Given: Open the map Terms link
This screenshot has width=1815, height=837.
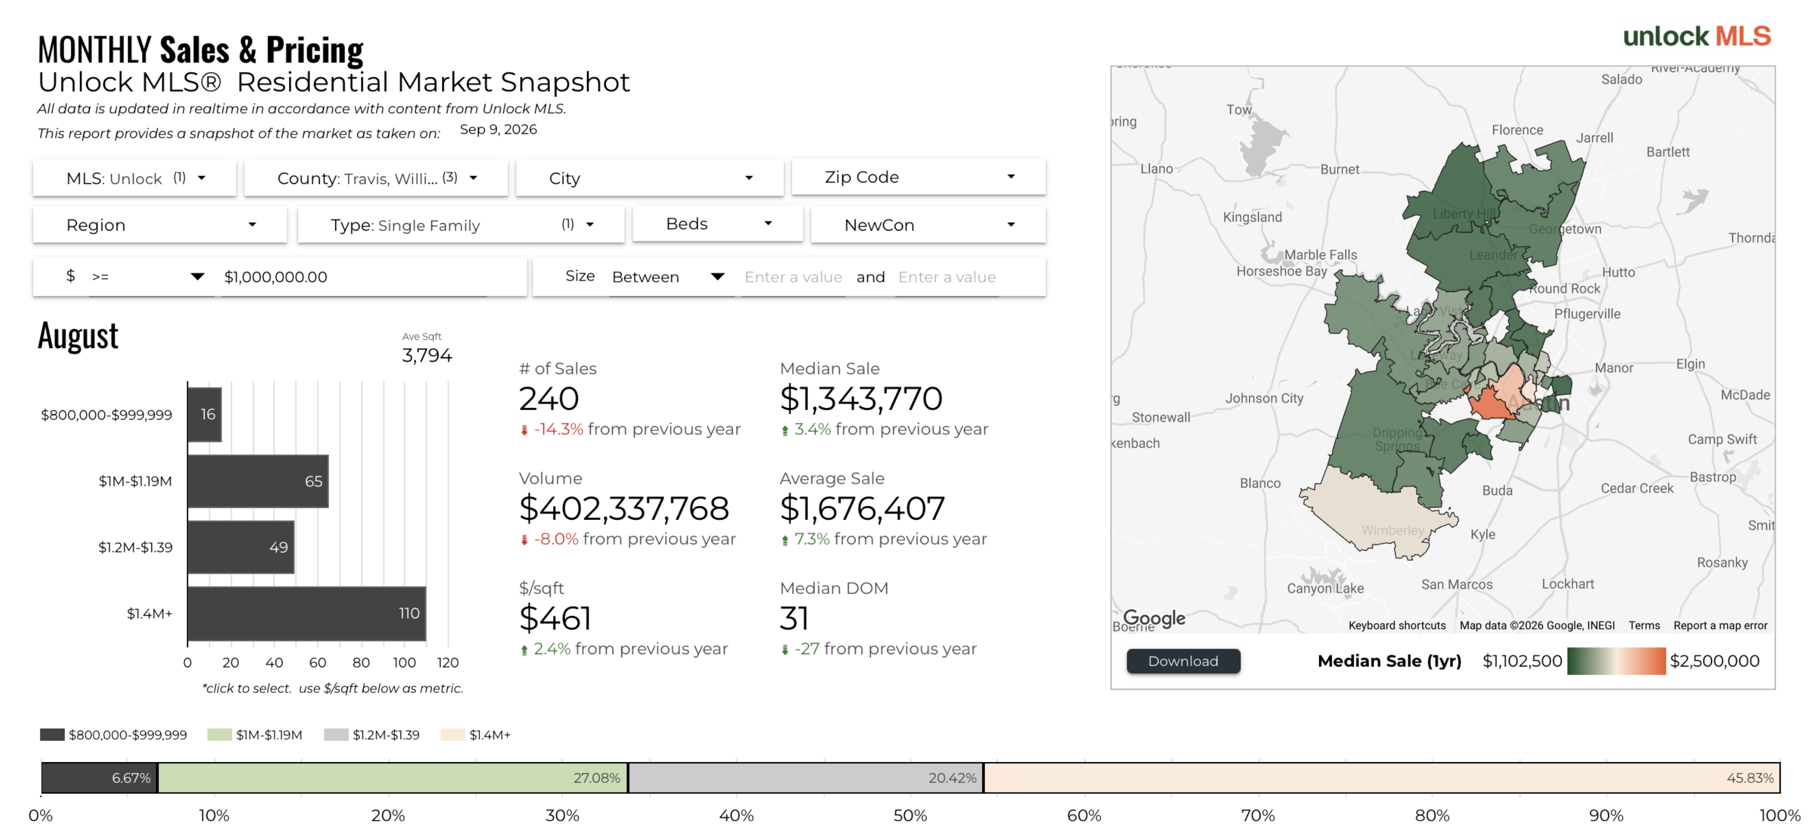Looking at the screenshot, I should point(1644,625).
